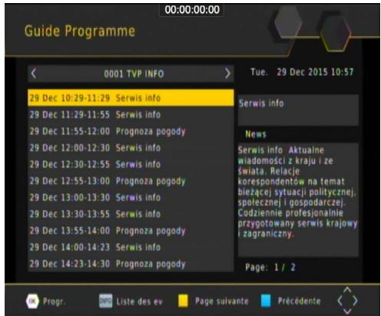Select 14:23-14:30 Prognoza pogody programme
The height and width of the screenshot is (316, 381).
131,264
